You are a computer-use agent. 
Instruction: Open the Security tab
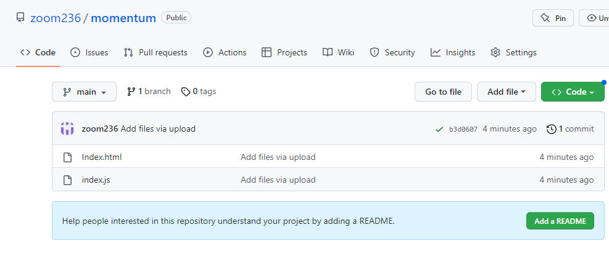click(x=392, y=52)
